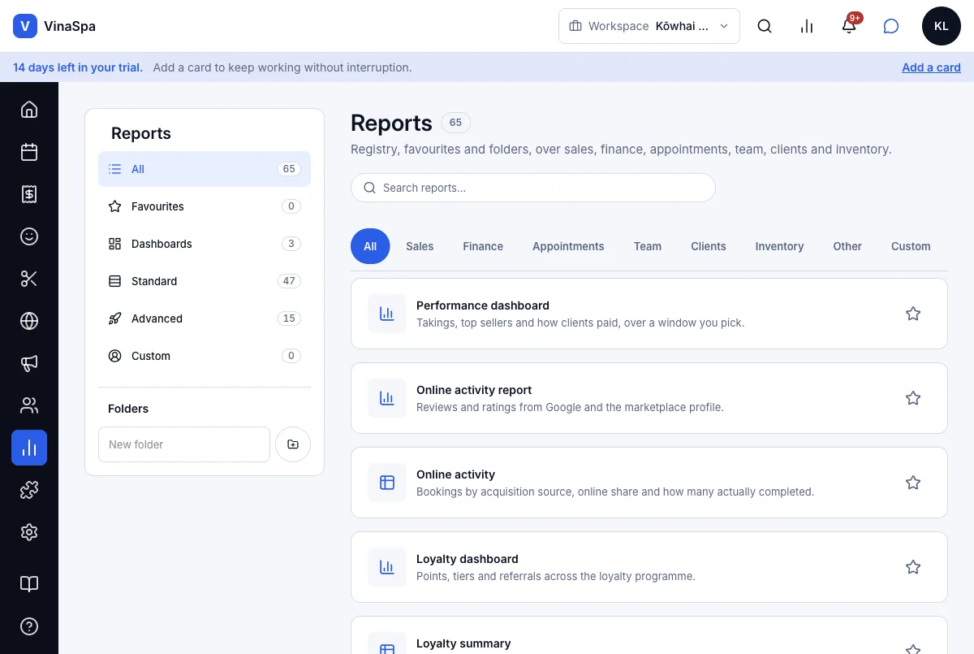Screen dimensions: 974x654
Task: Click the Loyalty dashboard chart icon
Action: tap(387, 567)
